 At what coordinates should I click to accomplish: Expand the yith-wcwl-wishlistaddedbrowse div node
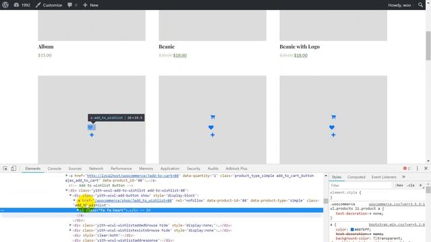[70, 225]
